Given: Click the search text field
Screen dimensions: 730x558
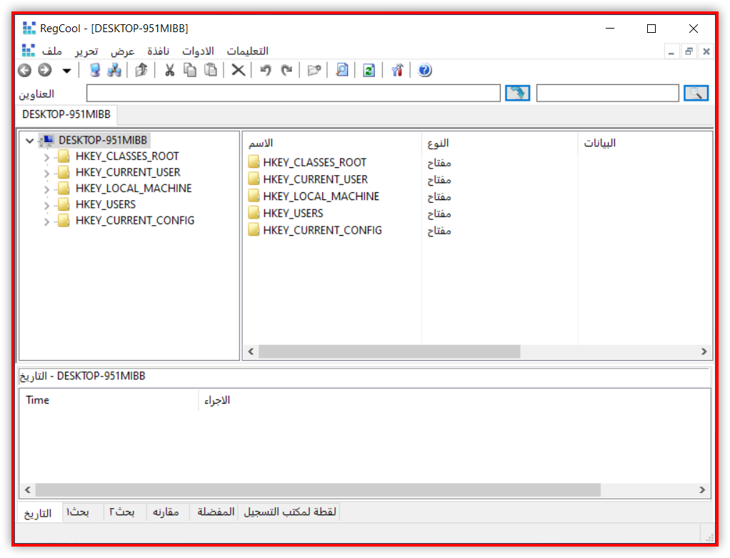Looking at the screenshot, I should pyautogui.click(x=608, y=93).
